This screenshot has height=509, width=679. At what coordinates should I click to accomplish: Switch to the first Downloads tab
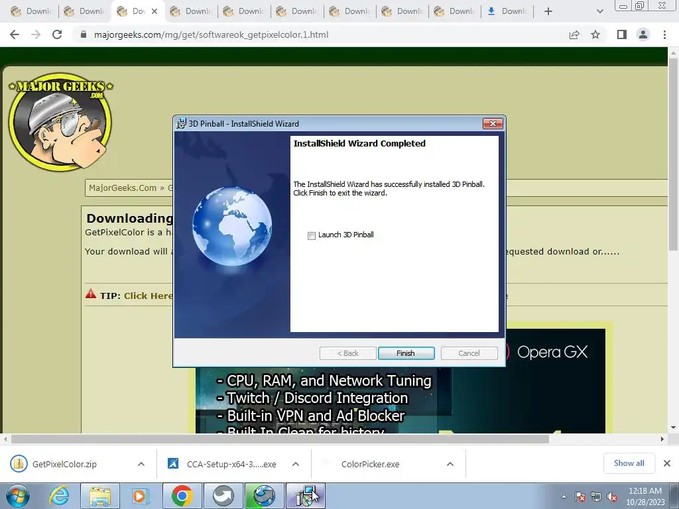coord(31,11)
